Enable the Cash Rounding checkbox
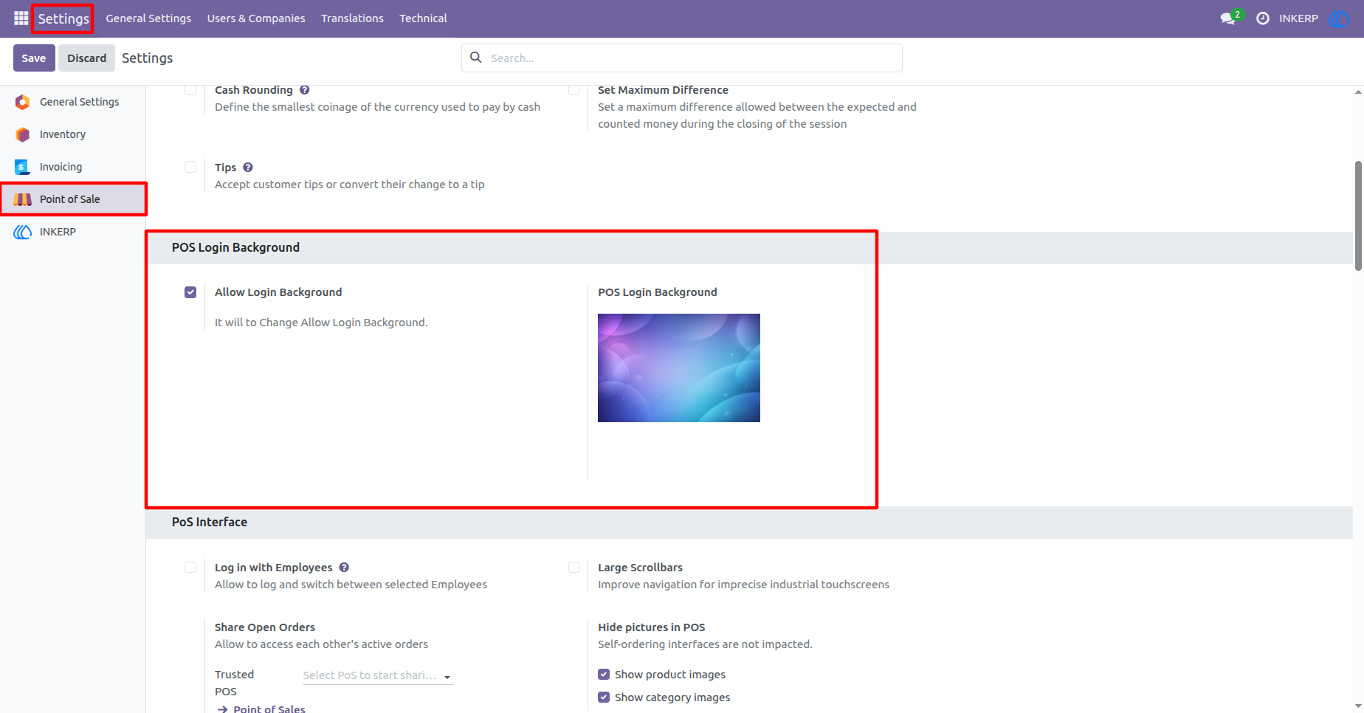Screen dimensions: 1364x713 (x=190, y=90)
